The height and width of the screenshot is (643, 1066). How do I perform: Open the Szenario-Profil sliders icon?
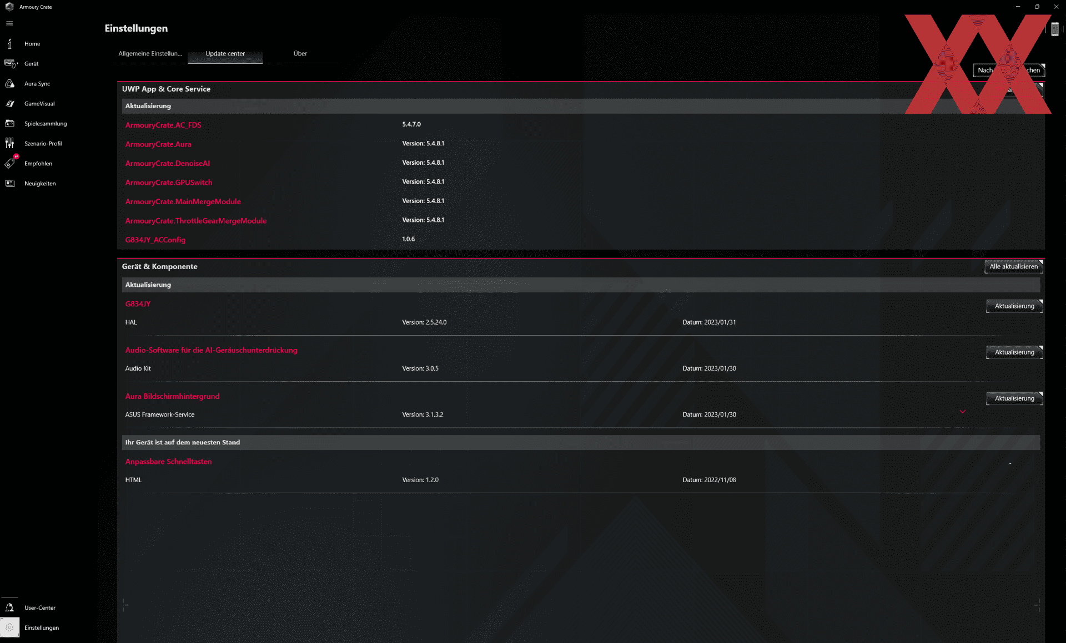click(x=9, y=144)
